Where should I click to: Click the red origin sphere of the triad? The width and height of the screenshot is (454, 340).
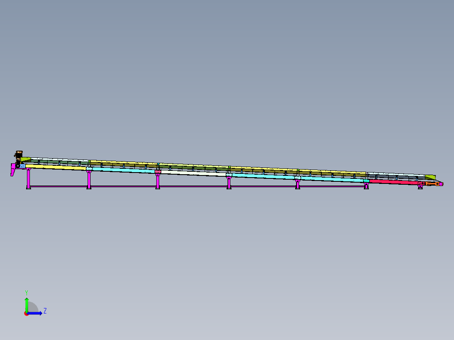pyautogui.click(x=27, y=313)
